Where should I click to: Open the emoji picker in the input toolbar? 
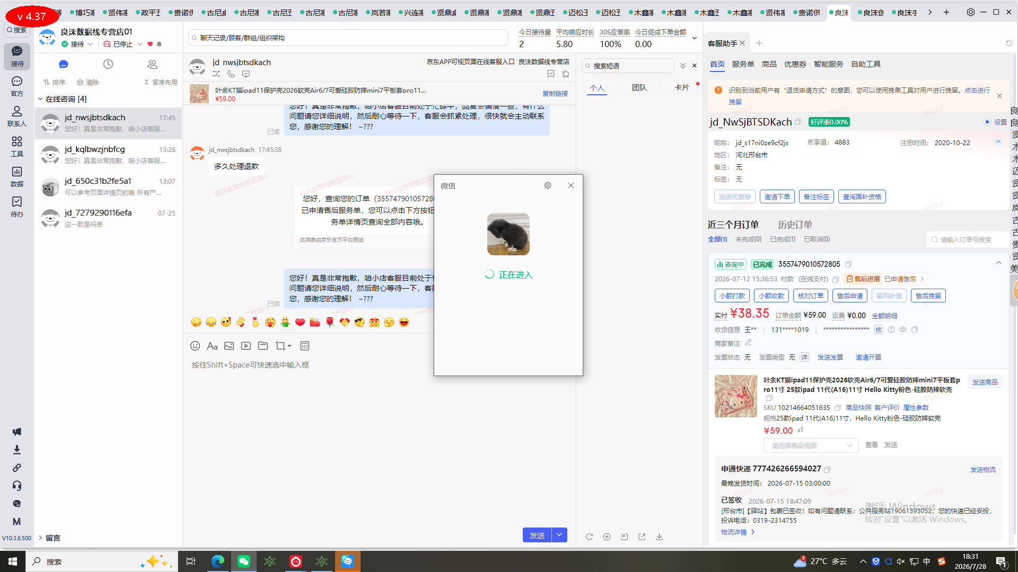pos(195,346)
